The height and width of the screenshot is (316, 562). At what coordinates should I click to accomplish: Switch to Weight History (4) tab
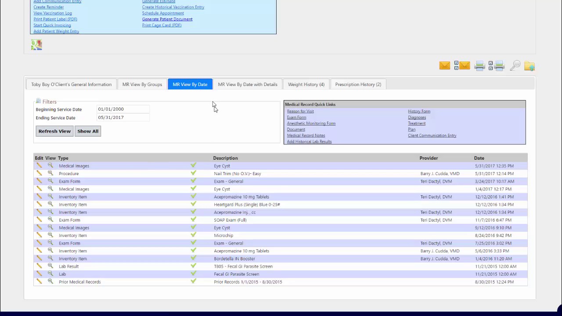pyautogui.click(x=306, y=84)
